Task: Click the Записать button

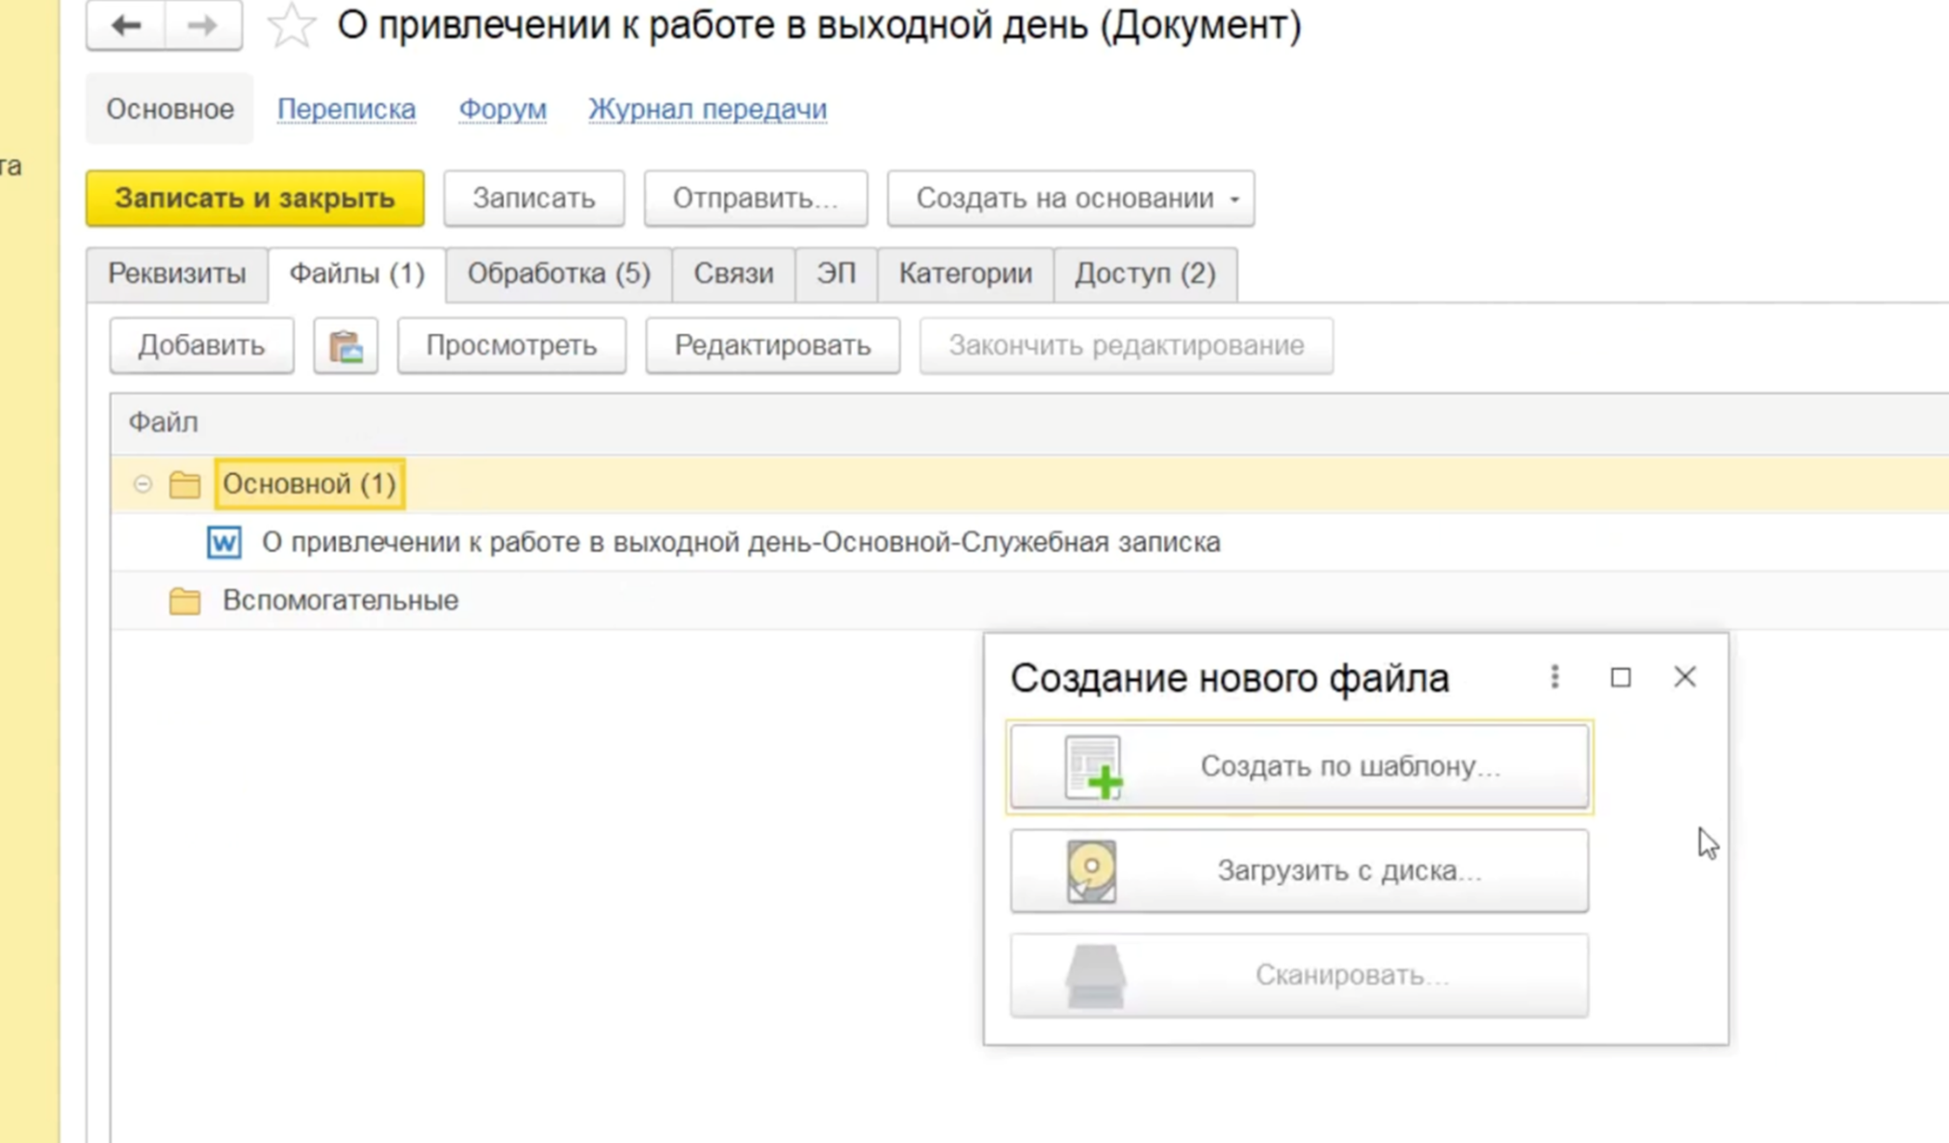Action: click(x=533, y=198)
